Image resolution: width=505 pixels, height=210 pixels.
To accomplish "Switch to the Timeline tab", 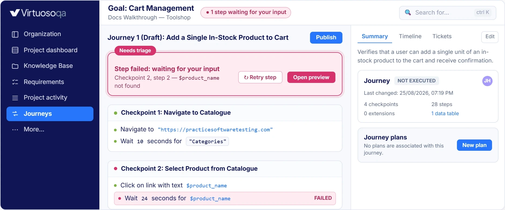I will pos(410,36).
